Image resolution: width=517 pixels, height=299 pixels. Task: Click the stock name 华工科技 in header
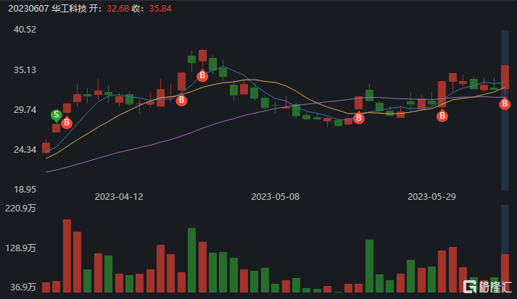(69, 9)
